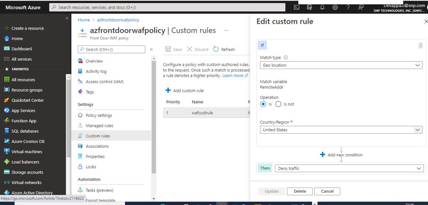
Task: Open portal settings gear icon
Action: (x=335, y=8)
